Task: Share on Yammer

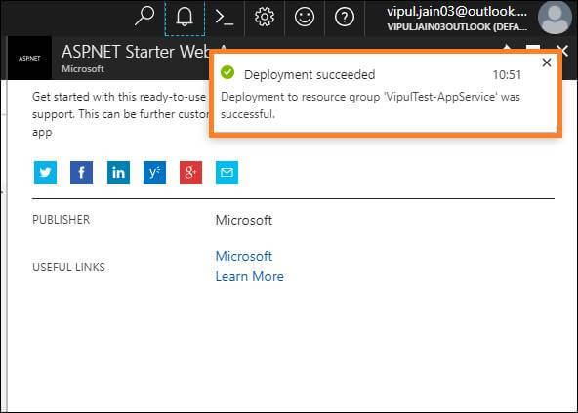Action: [x=154, y=172]
